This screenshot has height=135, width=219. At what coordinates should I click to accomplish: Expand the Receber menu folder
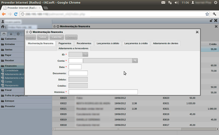pyautogui.click(x=12, y=60)
